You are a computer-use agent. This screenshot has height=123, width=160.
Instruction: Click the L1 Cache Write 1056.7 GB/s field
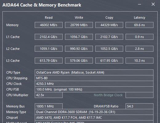[79, 37]
